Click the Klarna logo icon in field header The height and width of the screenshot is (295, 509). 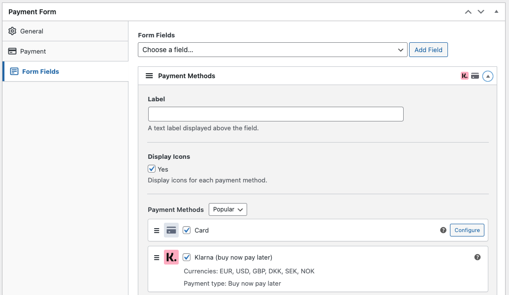coord(465,76)
